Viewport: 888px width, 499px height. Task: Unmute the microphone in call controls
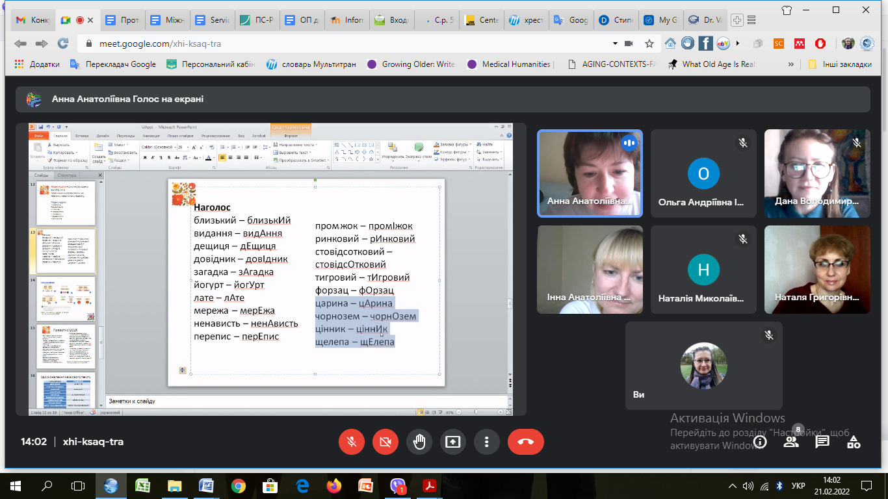click(x=351, y=442)
